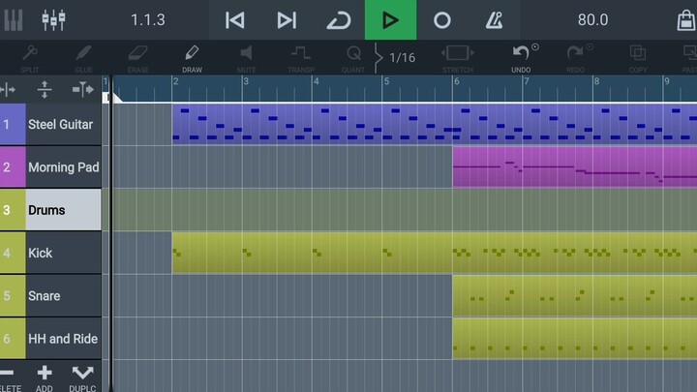Open the piano keyboard view

point(14,20)
